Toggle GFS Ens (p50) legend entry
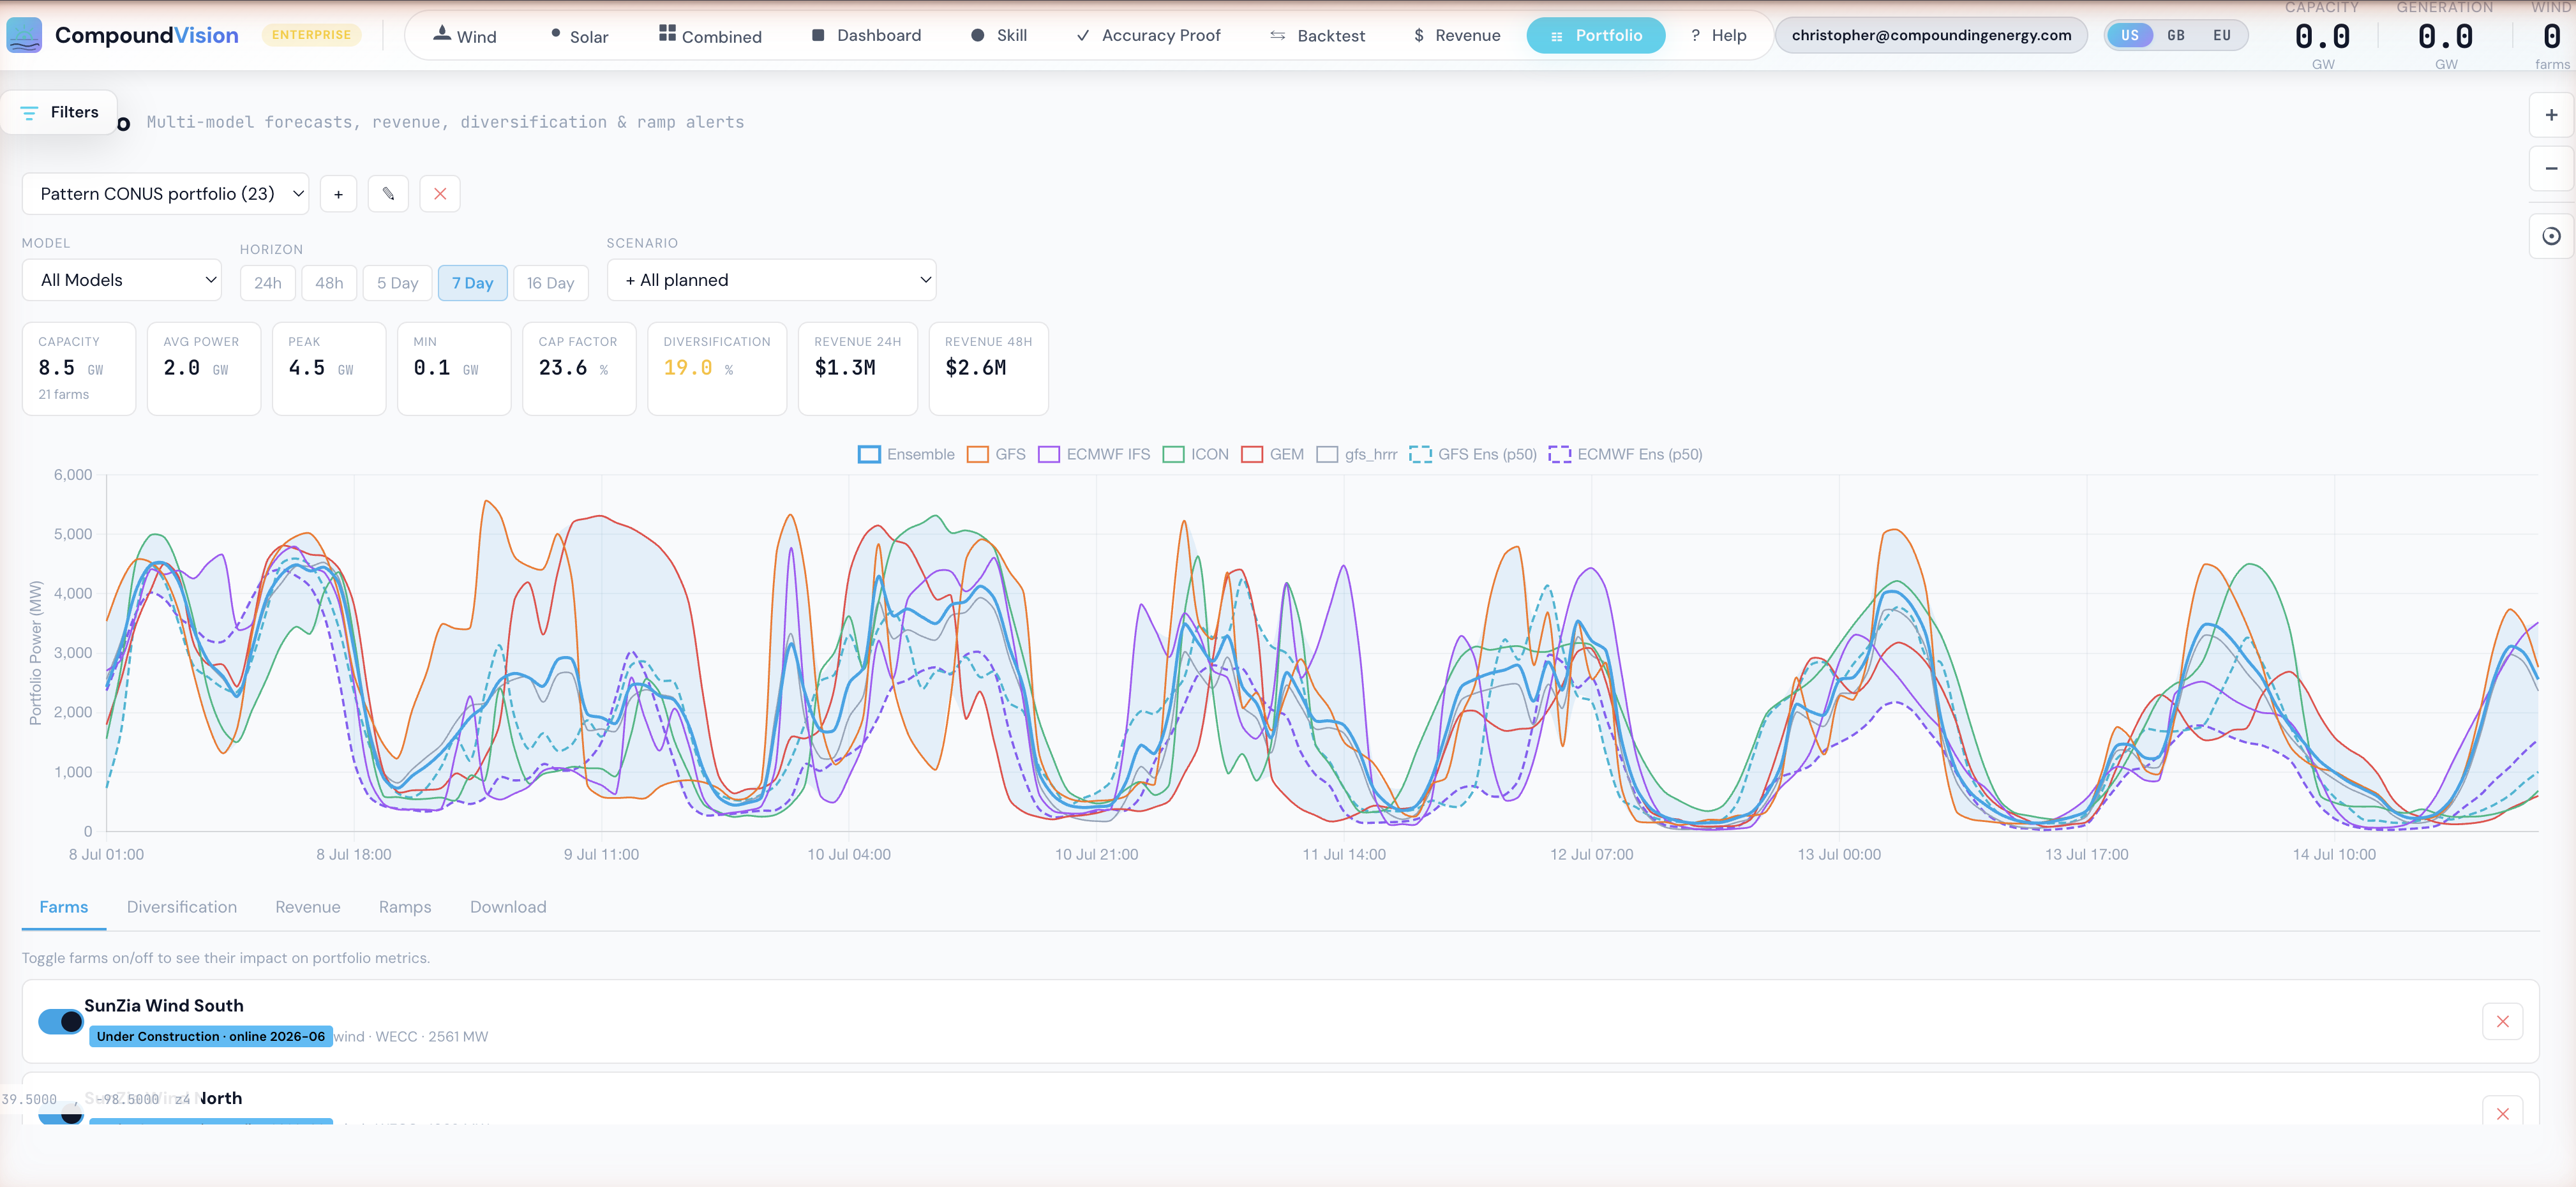The image size is (2576, 1187). (x=1473, y=454)
